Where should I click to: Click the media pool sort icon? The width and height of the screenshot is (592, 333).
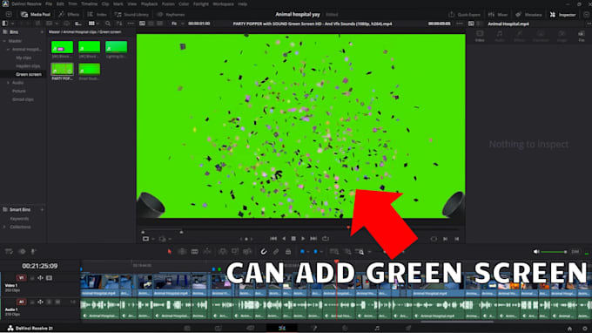click(119, 24)
